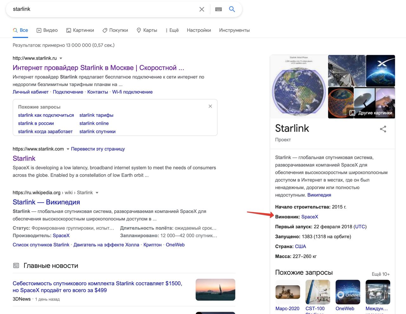406x314 pixels.
Task: Open Википедия link in panel description
Action: (x=319, y=195)
